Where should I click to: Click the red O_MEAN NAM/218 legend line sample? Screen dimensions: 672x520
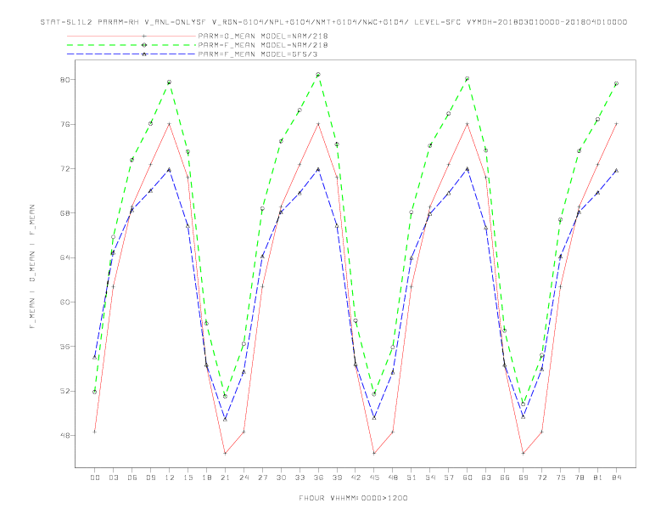pyautogui.click(x=132, y=36)
